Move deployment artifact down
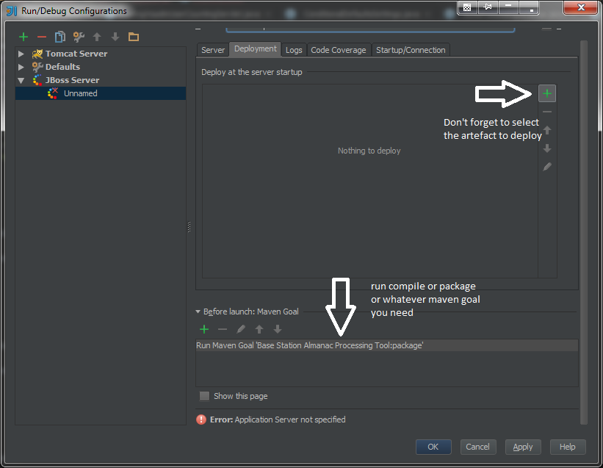Image resolution: width=603 pixels, height=468 pixels. pyautogui.click(x=547, y=148)
